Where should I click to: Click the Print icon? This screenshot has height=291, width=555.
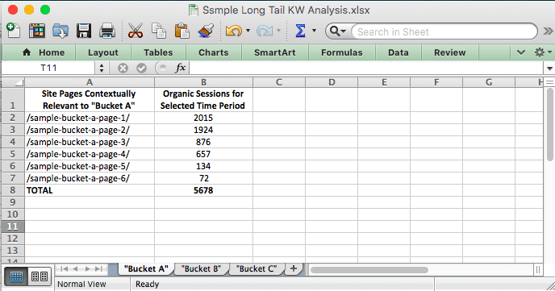pos(107,31)
